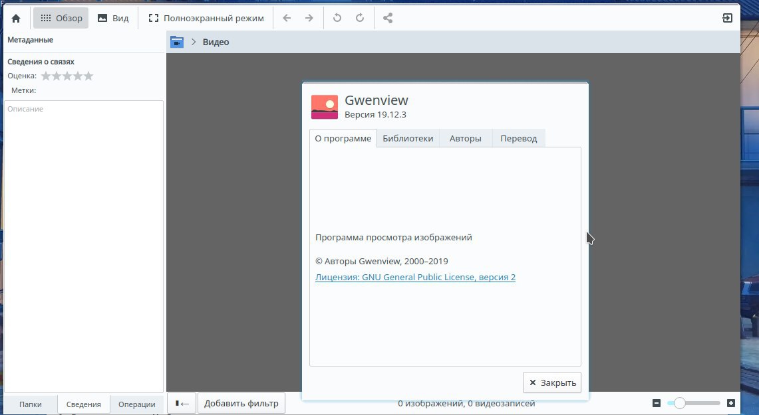Image resolution: width=759 pixels, height=415 pixels.
Task: Click the blue folder icon in breadcrumb
Action: point(177,42)
